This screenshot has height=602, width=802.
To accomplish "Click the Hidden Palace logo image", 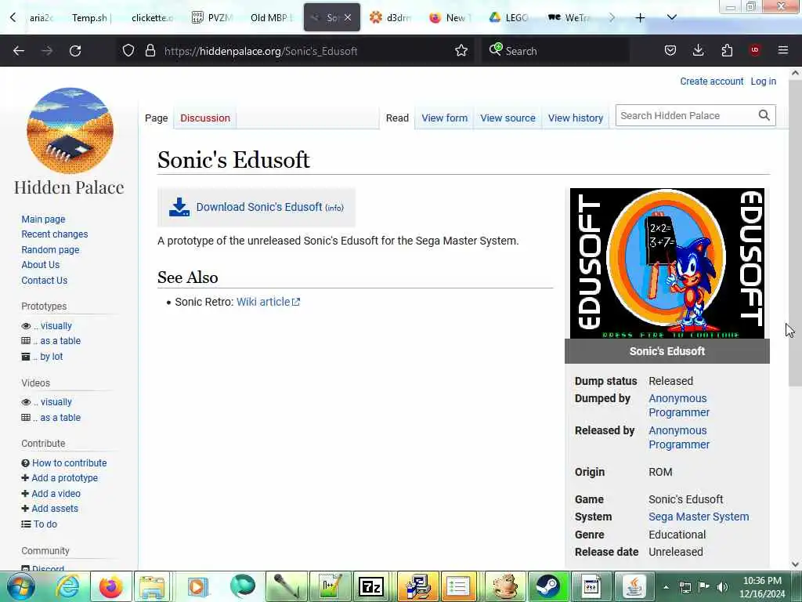I will (x=70, y=131).
